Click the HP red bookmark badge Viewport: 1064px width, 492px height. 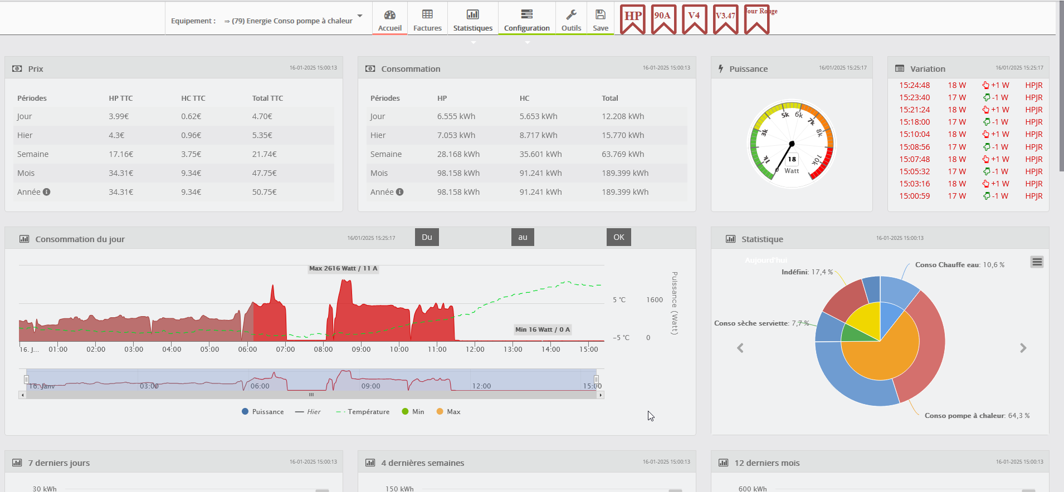pyautogui.click(x=633, y=18)
